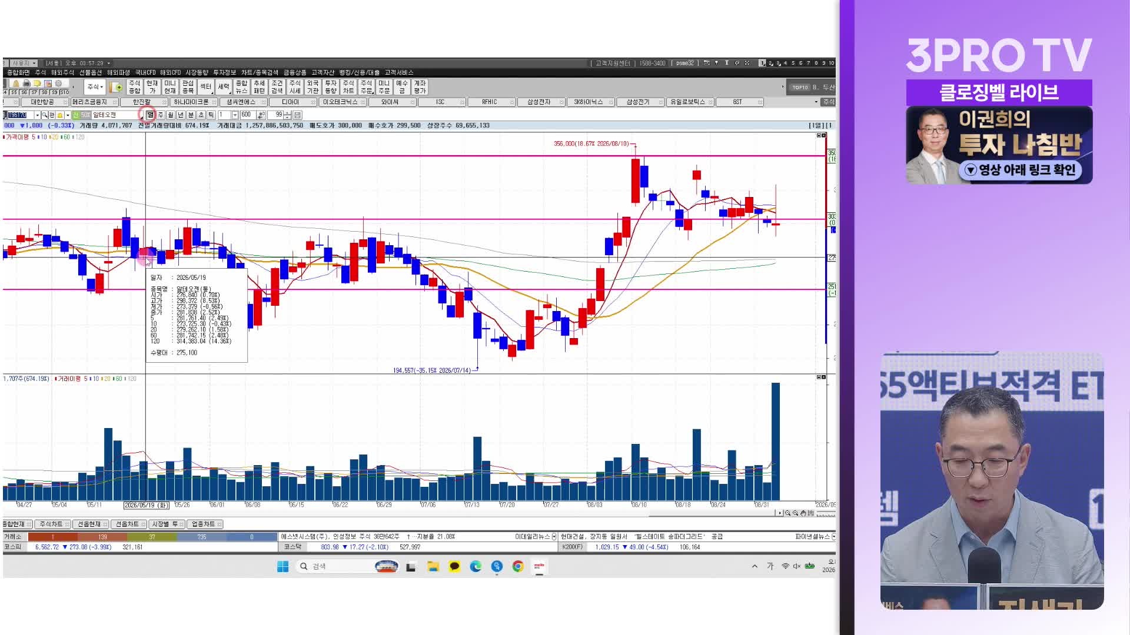Click the 관심종목 toolbar button

[x=188, y=87]
